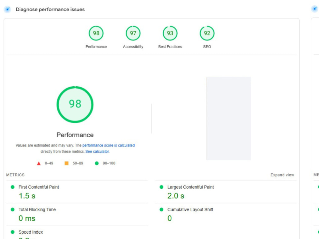Click the Performance score gauge showing 98
The height and width of the screenshot is (239, 319).
coord(96,33)
